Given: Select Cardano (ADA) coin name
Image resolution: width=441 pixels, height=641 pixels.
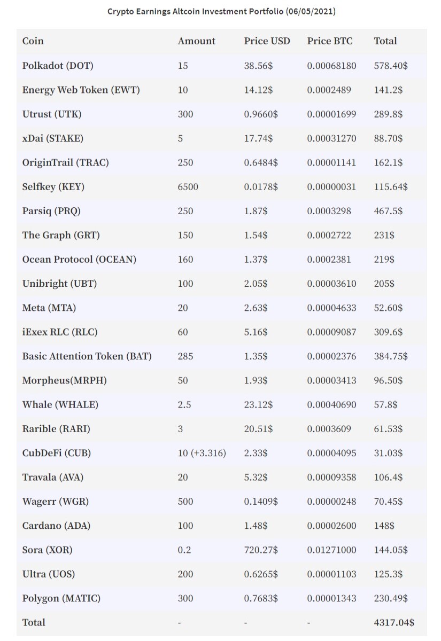Looking at the screenshot, I should (56, 526).
